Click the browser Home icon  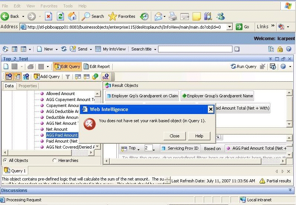(x=72, y=16)
